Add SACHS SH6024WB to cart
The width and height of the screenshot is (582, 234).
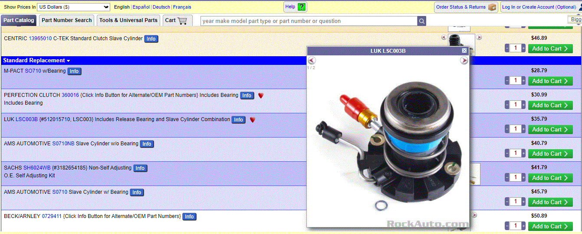click(x=550, y=178)
